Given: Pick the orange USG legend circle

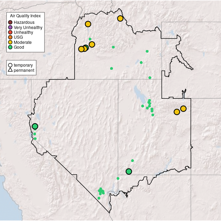Looking at the screenshot, I should 10,37.
